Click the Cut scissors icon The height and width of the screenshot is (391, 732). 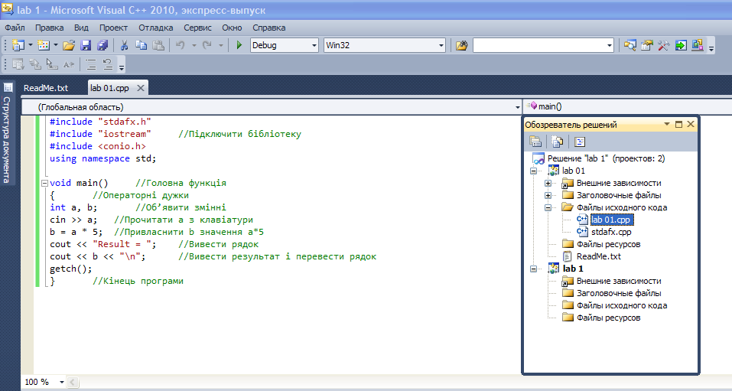124,46
